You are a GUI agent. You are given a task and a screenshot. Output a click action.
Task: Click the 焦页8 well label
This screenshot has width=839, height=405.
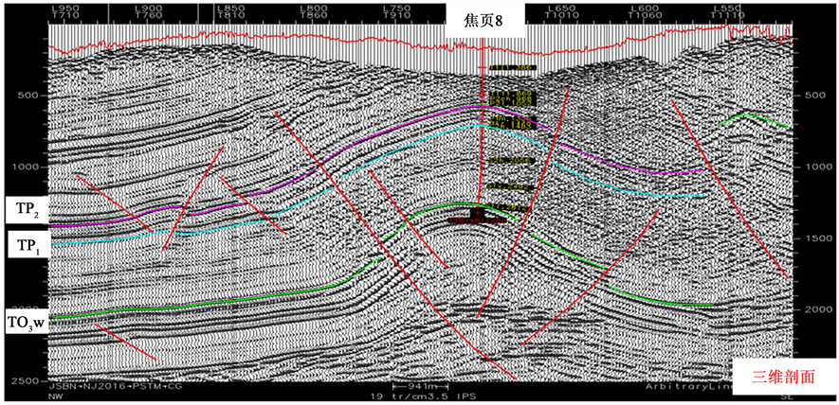click(486, 20)
